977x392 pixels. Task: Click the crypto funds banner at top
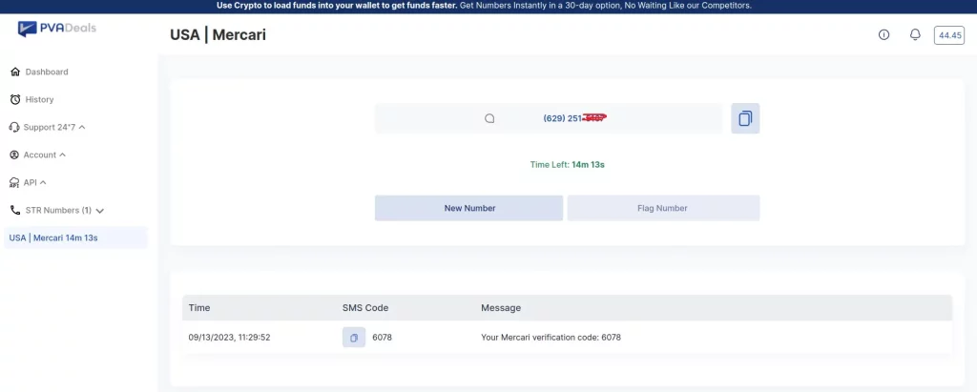pyautogui.click(x=484, y=6)
